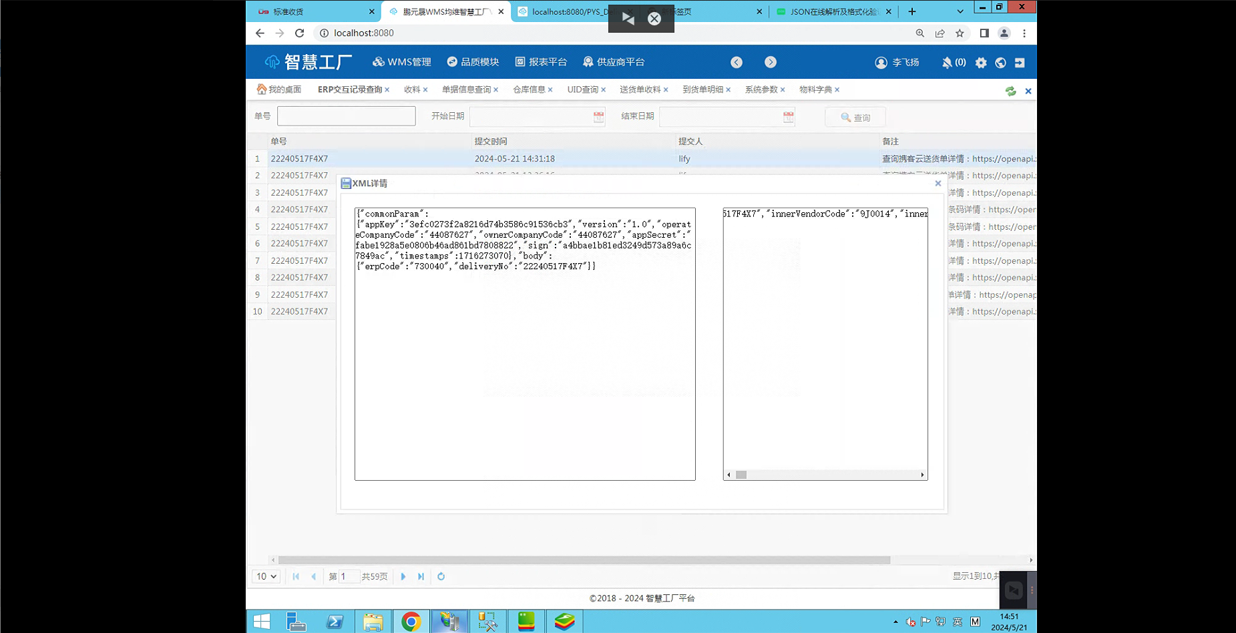This screenshot has height=633, width=1236.
Task: Click the right XML pane horizontal scrollbar
Action: tap(825, 475)
